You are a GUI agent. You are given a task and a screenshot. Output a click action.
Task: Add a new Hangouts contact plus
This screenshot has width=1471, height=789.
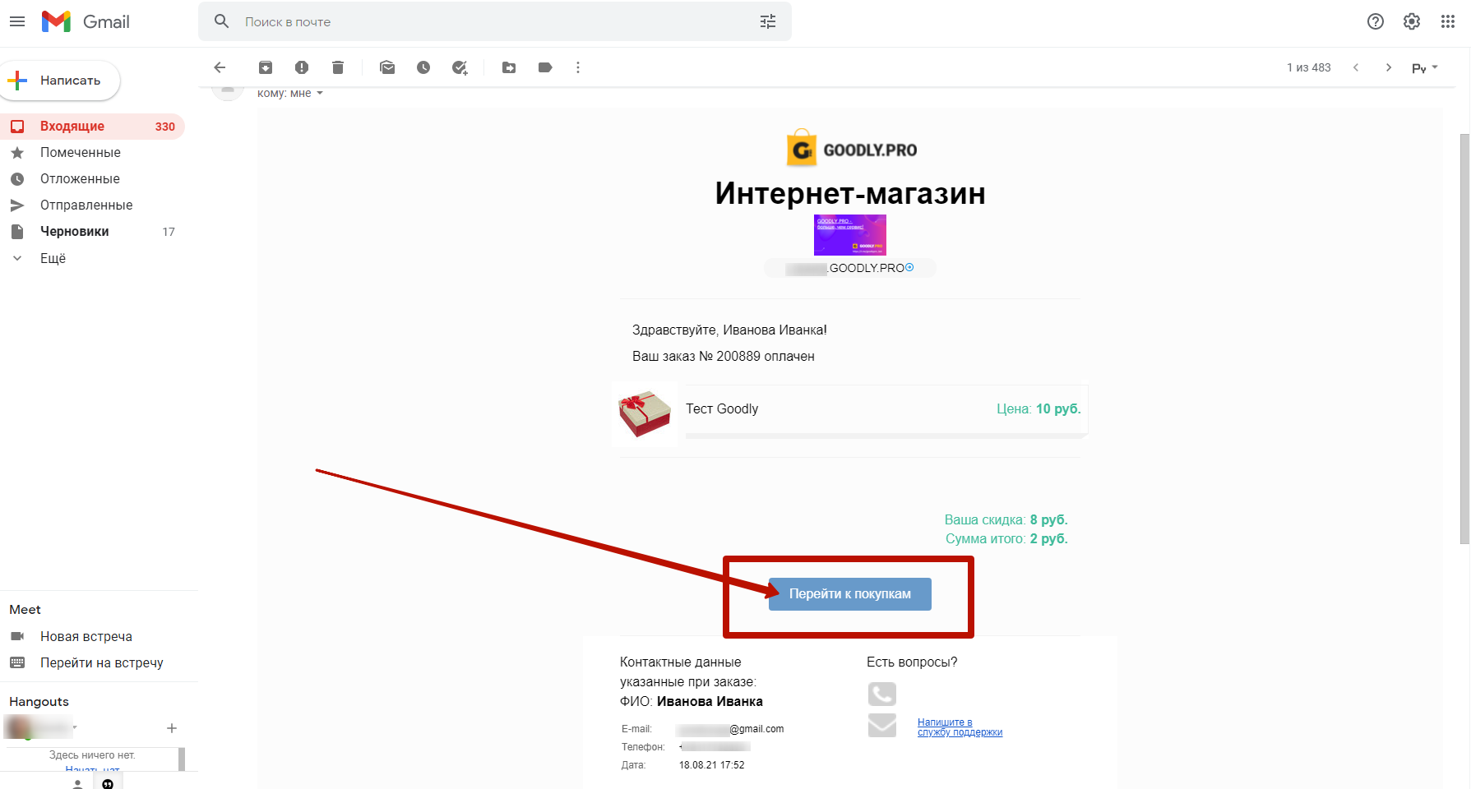click(x=172, y=728)
